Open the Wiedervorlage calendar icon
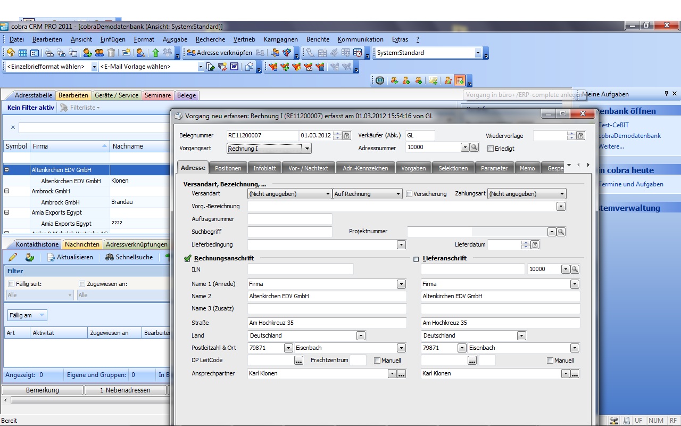 (580, 136)
